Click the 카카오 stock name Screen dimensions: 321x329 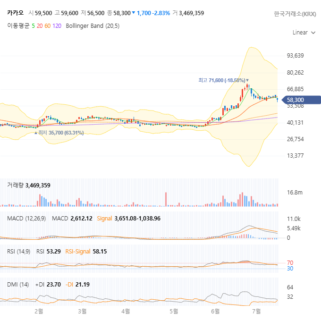click(x=15, y=13)
